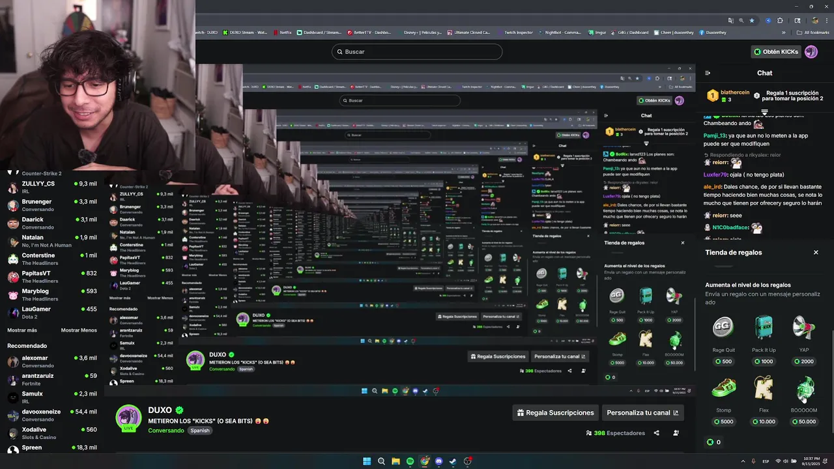Open arantzaruiz recommended channel
Image resolution: width=834 pixels, height=469 pixels.
point(52,379)
